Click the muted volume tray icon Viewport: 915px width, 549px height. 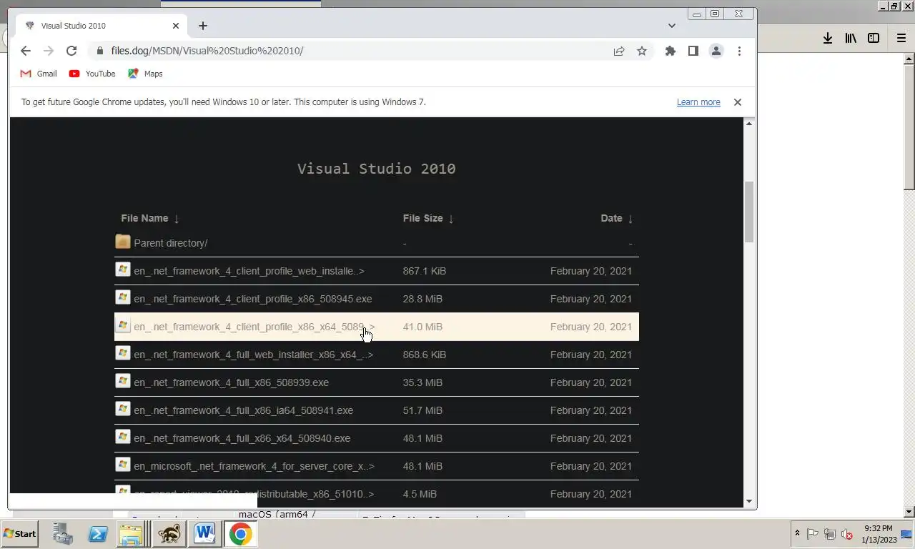[x=847, y=534]
